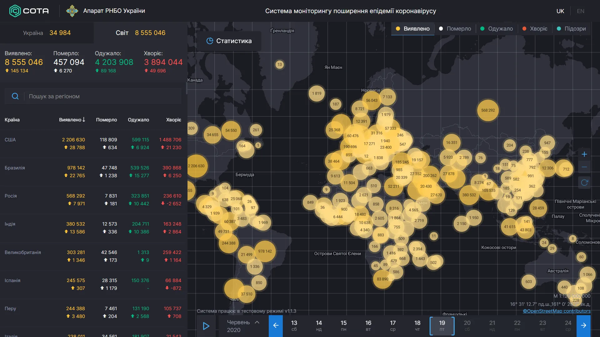Reset map view with refresh icon
600x337 pixels.
click(x=584, y=182)
